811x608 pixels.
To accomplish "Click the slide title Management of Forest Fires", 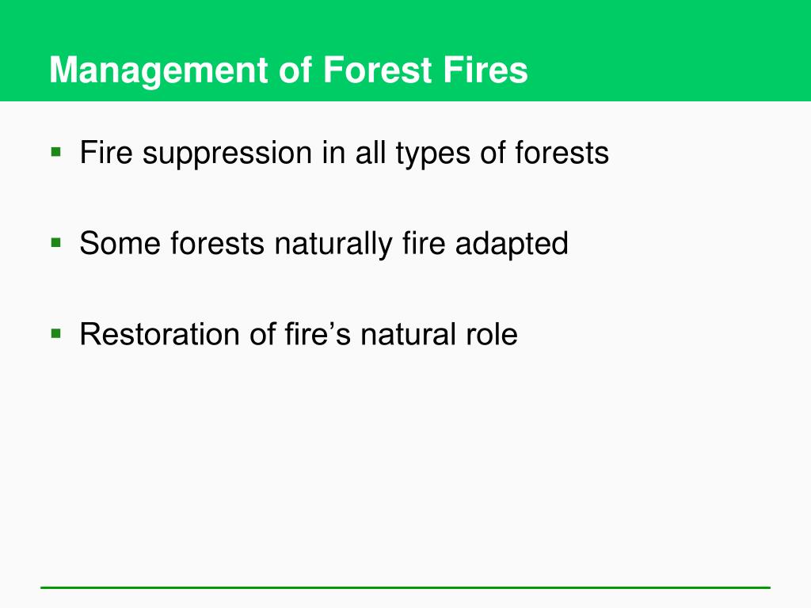I will coord(288,70).
